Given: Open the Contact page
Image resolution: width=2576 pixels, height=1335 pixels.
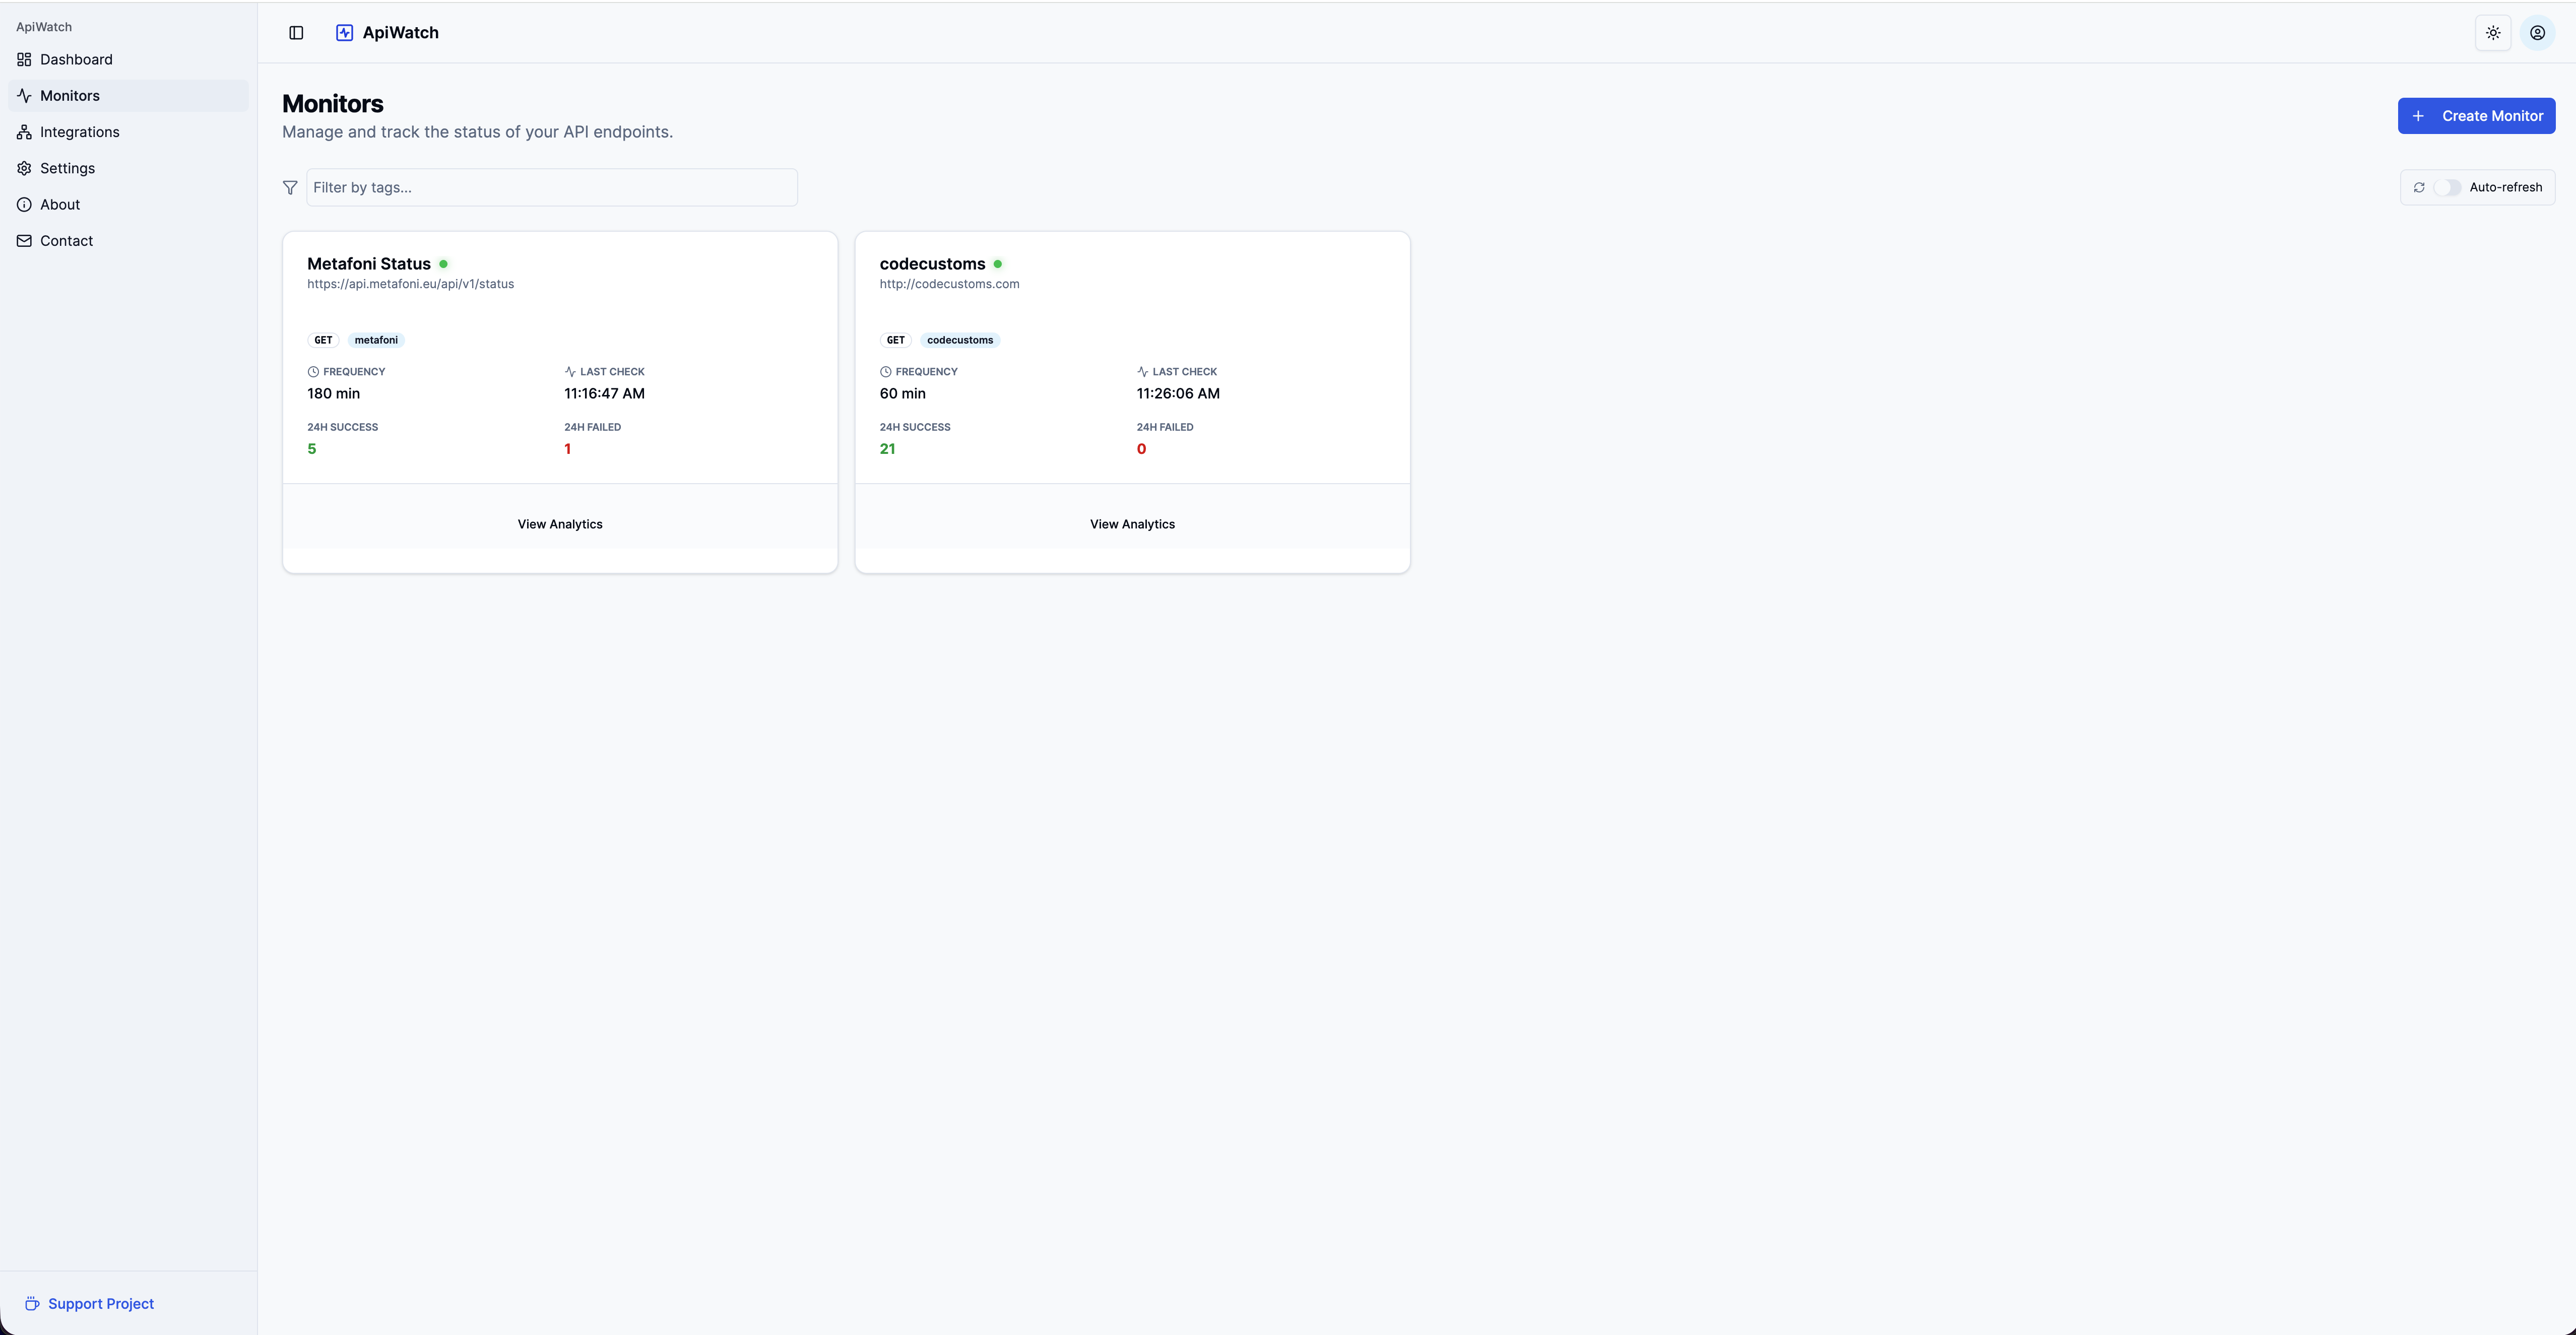Looking at the screenshot, I should coord(66,241).
